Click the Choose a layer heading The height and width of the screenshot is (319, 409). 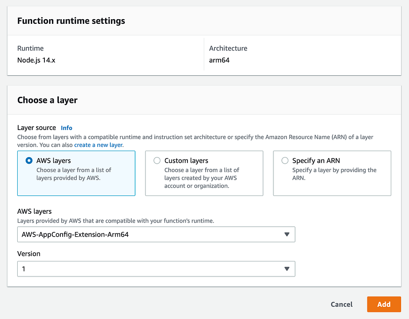47,100
